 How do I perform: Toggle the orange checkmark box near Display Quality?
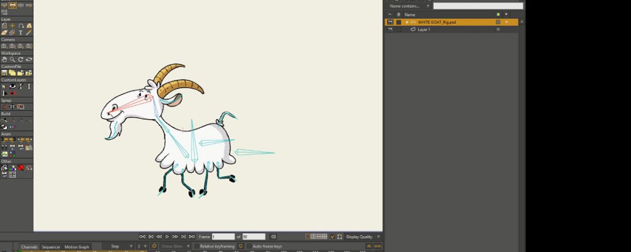332,237
